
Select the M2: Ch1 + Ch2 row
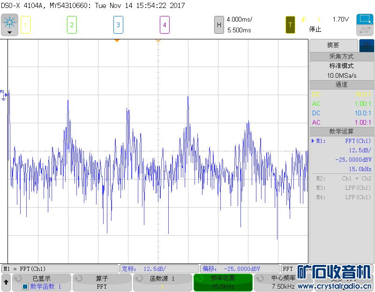pyautogui.click(x=344, y=179)
